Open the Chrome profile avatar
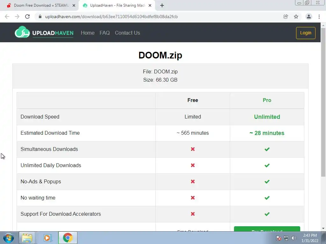 click(309, 17)
